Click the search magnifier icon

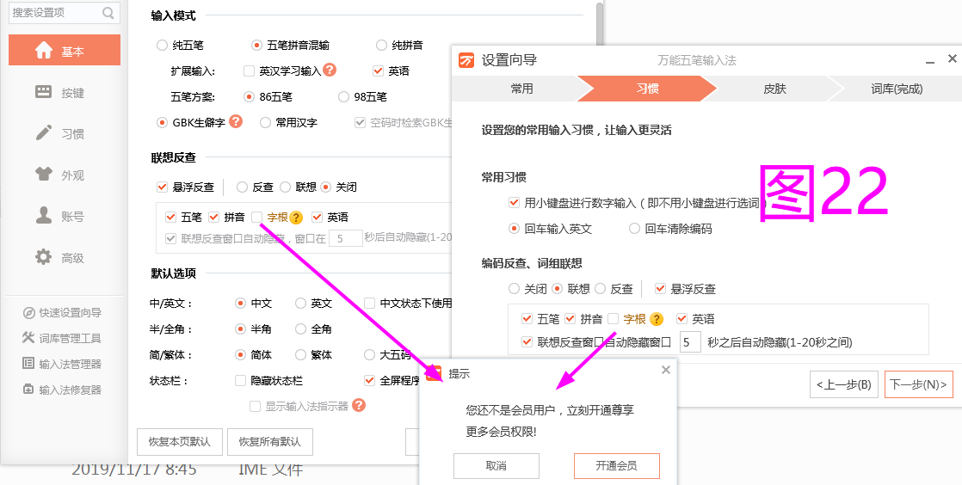108,13
